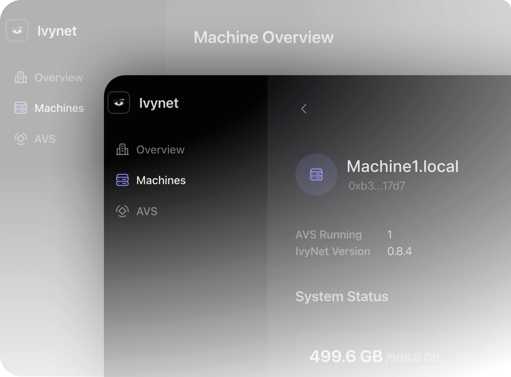
Task: Click the 499.6 GB disk usage value
Action: coord(346,356)
